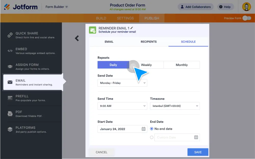Open the Send Date dropdown

[122, 83]
